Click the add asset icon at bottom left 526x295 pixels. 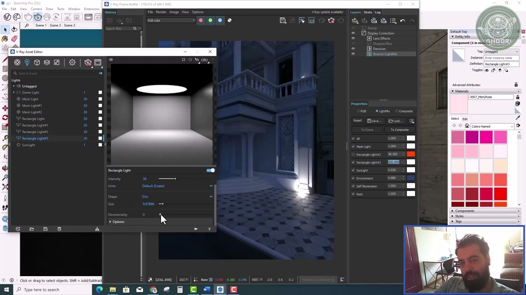18,229
